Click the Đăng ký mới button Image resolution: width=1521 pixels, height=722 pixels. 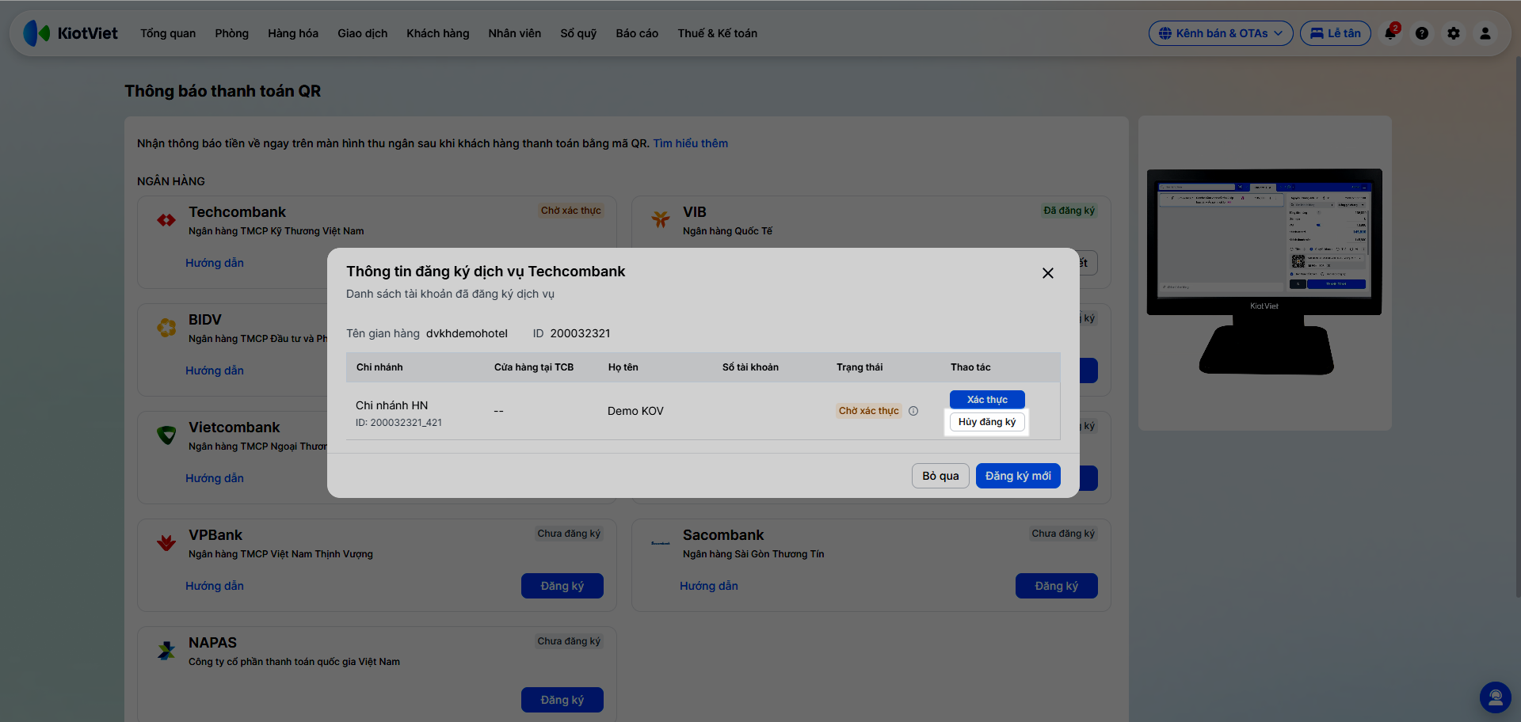click(1018, 476)
